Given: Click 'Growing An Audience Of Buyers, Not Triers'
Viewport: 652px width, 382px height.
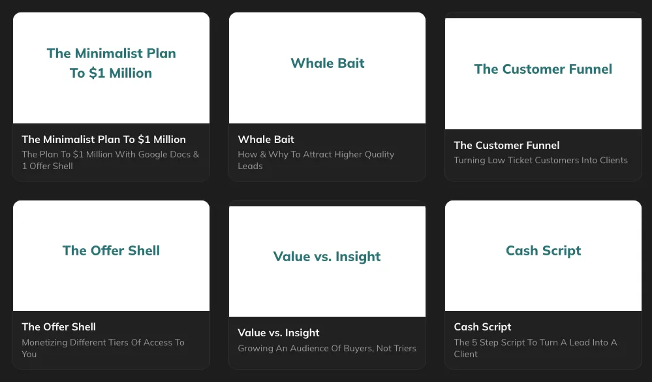Looking at the screenshot, I should [327, 348].
